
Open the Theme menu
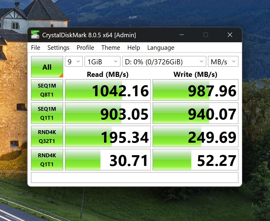[111, 48]
